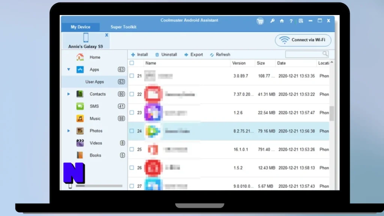Click Connect via Wi-Fi button
This screenshot has width=384, height=216.
(303, 40)
